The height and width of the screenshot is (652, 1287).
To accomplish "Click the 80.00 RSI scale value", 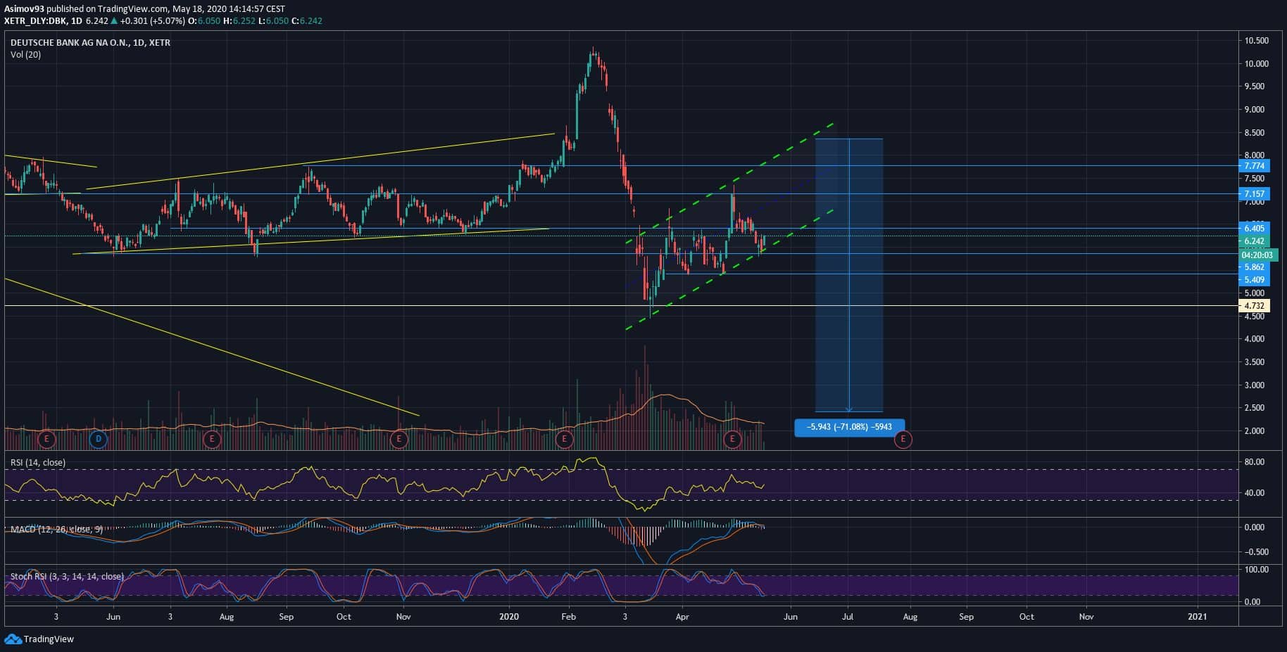I will tap(1255, 462).
